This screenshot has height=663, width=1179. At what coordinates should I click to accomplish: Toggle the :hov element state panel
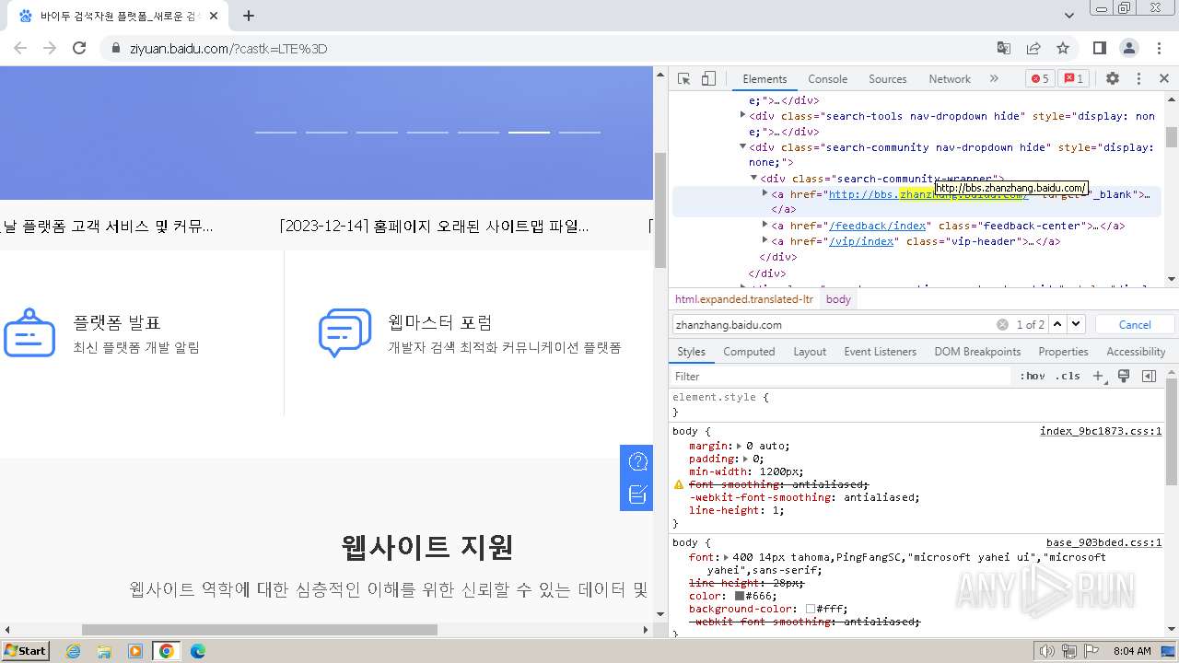pyautogui.click(x=1033, y=376)
